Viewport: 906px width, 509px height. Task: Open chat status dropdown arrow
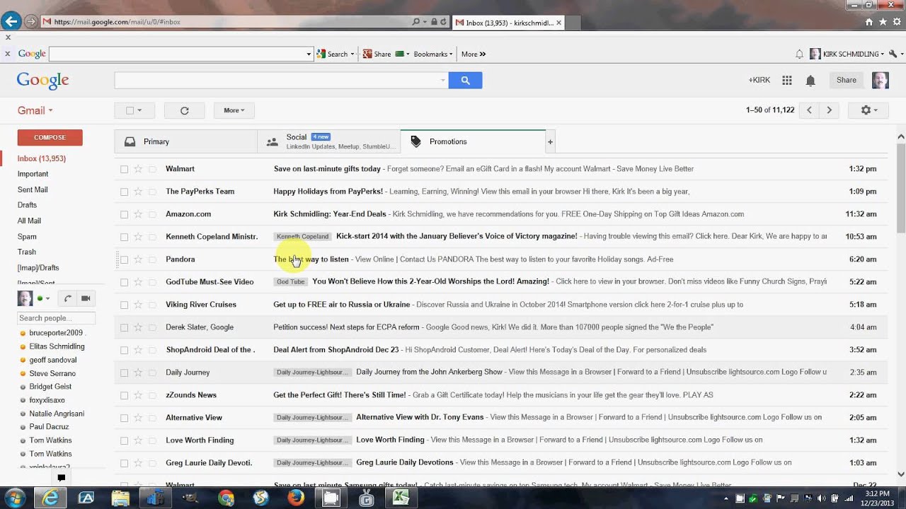48,298
